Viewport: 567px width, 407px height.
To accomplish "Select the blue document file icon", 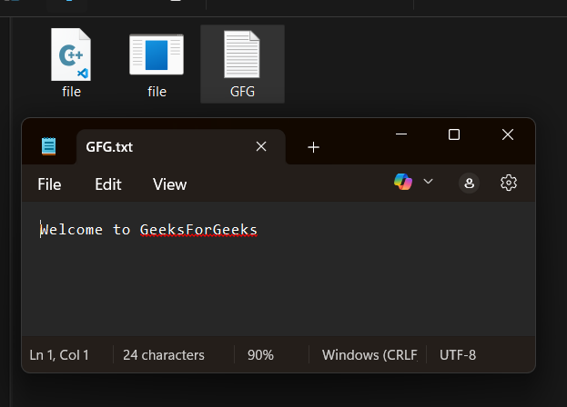I will 157,55.
